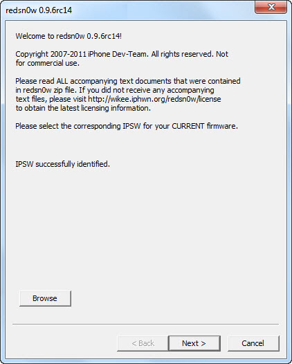Click the wikee.iphwn.org license URL text

point(154,99)
